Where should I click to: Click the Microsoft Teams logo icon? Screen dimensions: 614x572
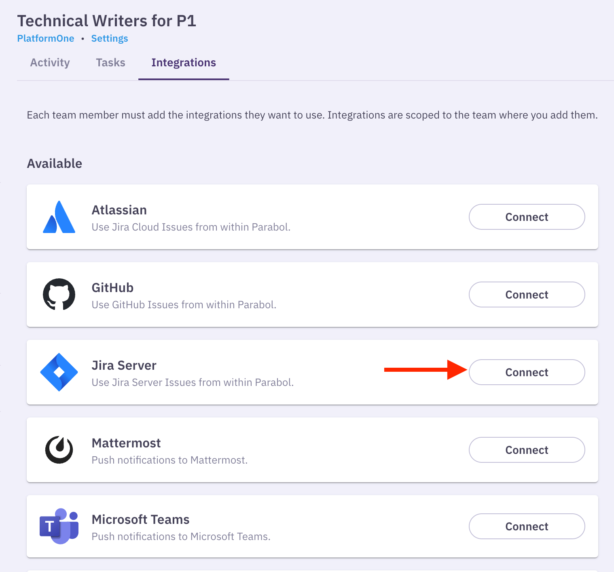(x=59, y=526)
